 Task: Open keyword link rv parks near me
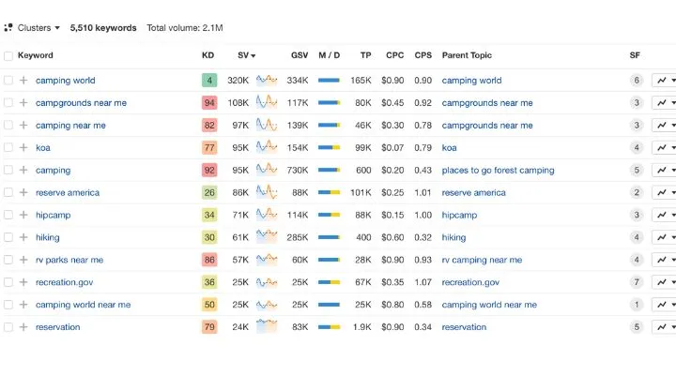(x=69, y=260)
